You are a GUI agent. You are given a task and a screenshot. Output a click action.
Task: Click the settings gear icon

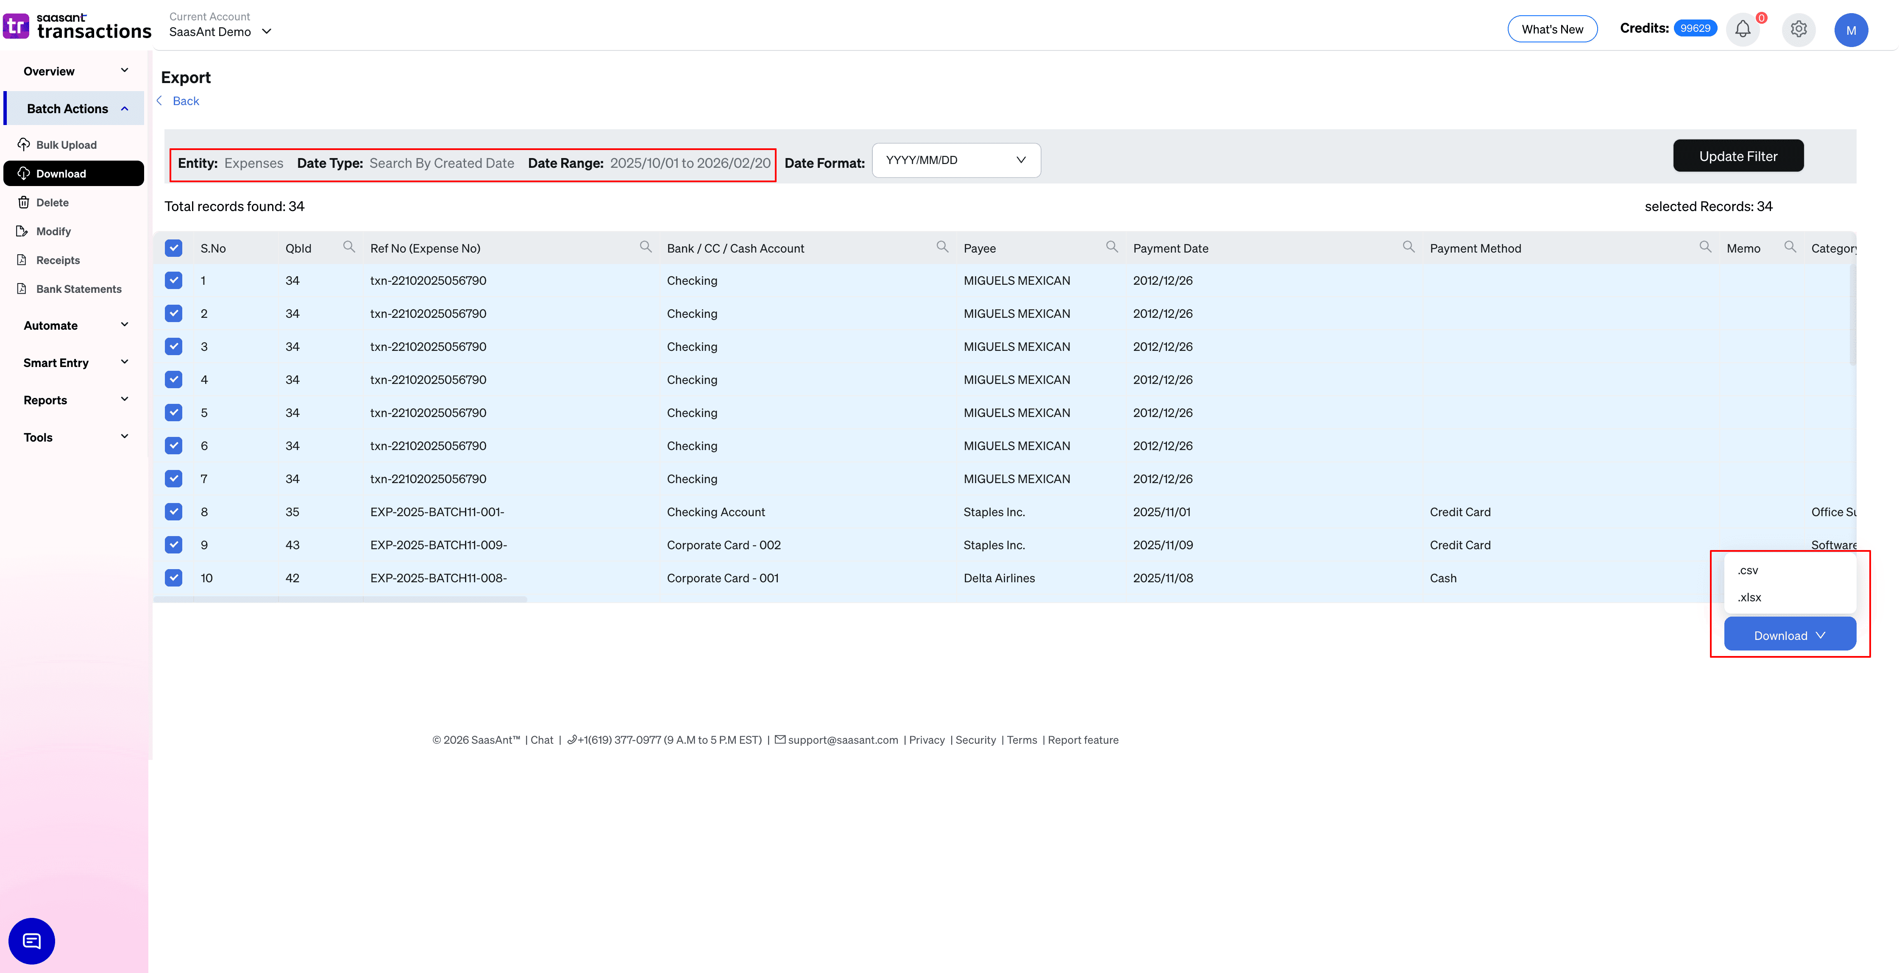(x=1799, y=30)
